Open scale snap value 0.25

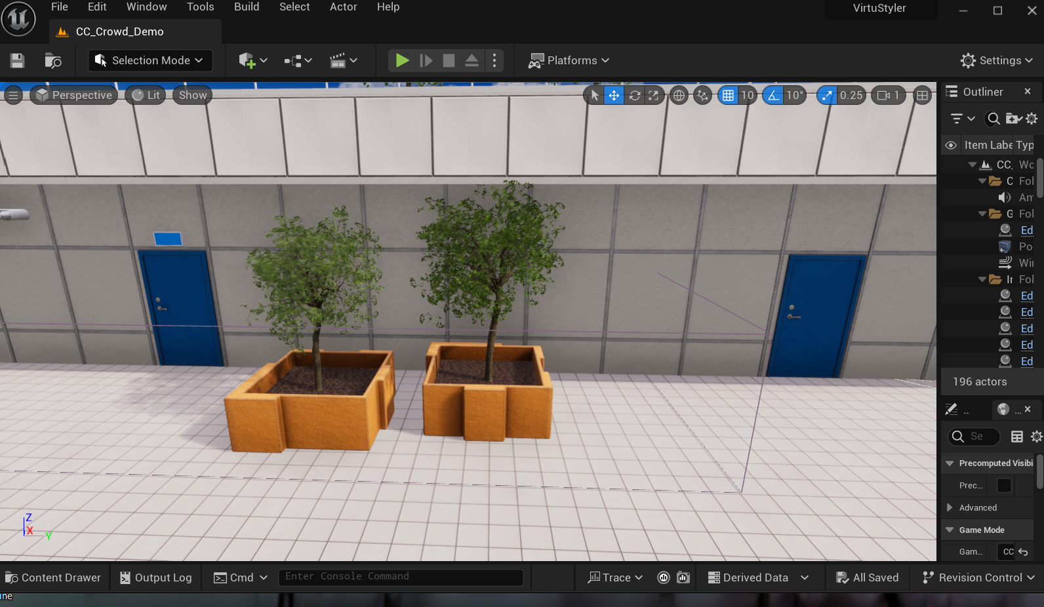(851, 95)
